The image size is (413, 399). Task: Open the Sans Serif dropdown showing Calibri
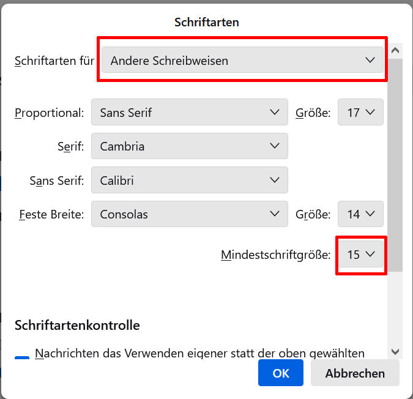[189, 181]
